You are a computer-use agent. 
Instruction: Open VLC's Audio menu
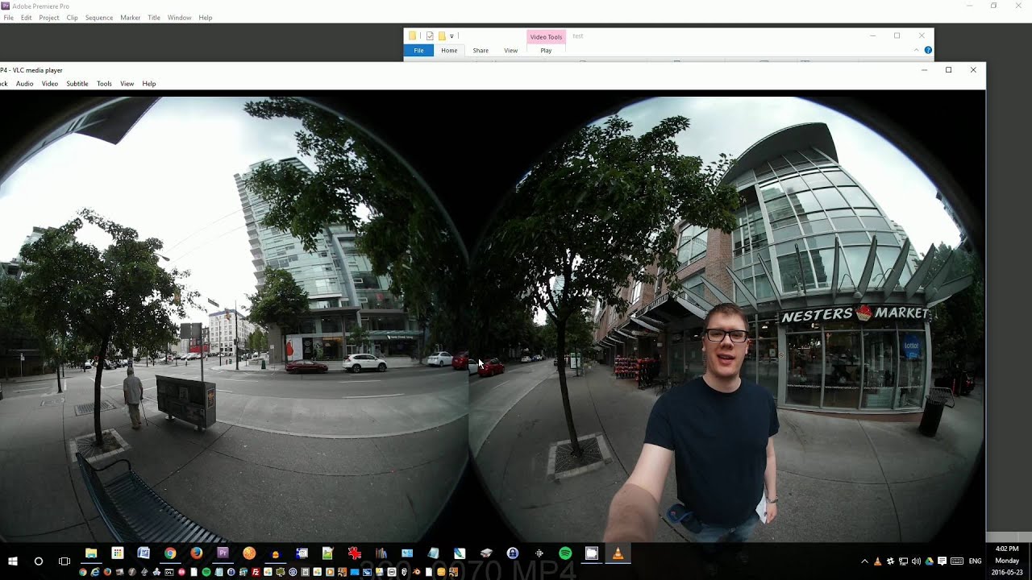coord(25,84)
